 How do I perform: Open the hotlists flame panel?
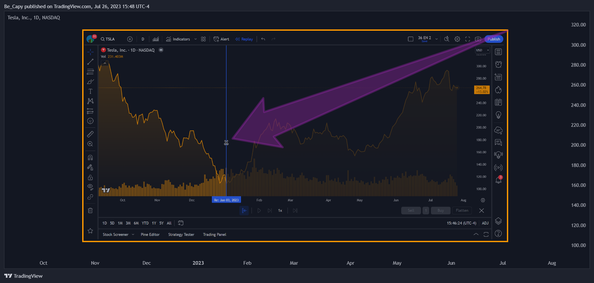pos(498,90)
